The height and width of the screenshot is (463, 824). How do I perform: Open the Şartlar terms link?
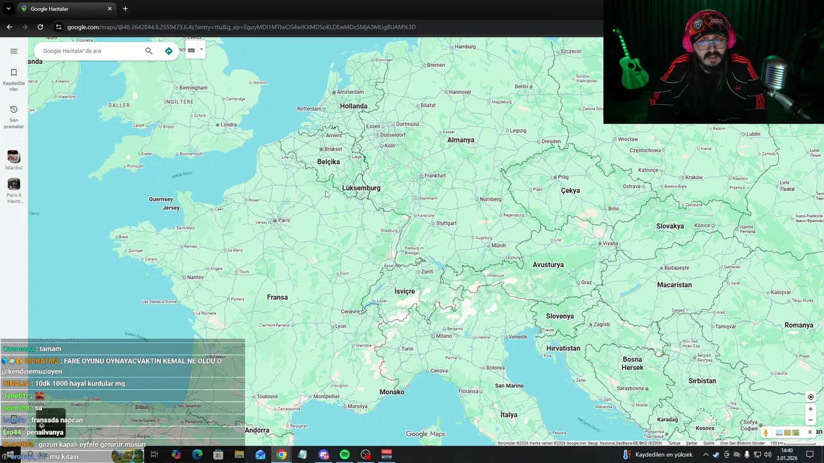[692, 443]
